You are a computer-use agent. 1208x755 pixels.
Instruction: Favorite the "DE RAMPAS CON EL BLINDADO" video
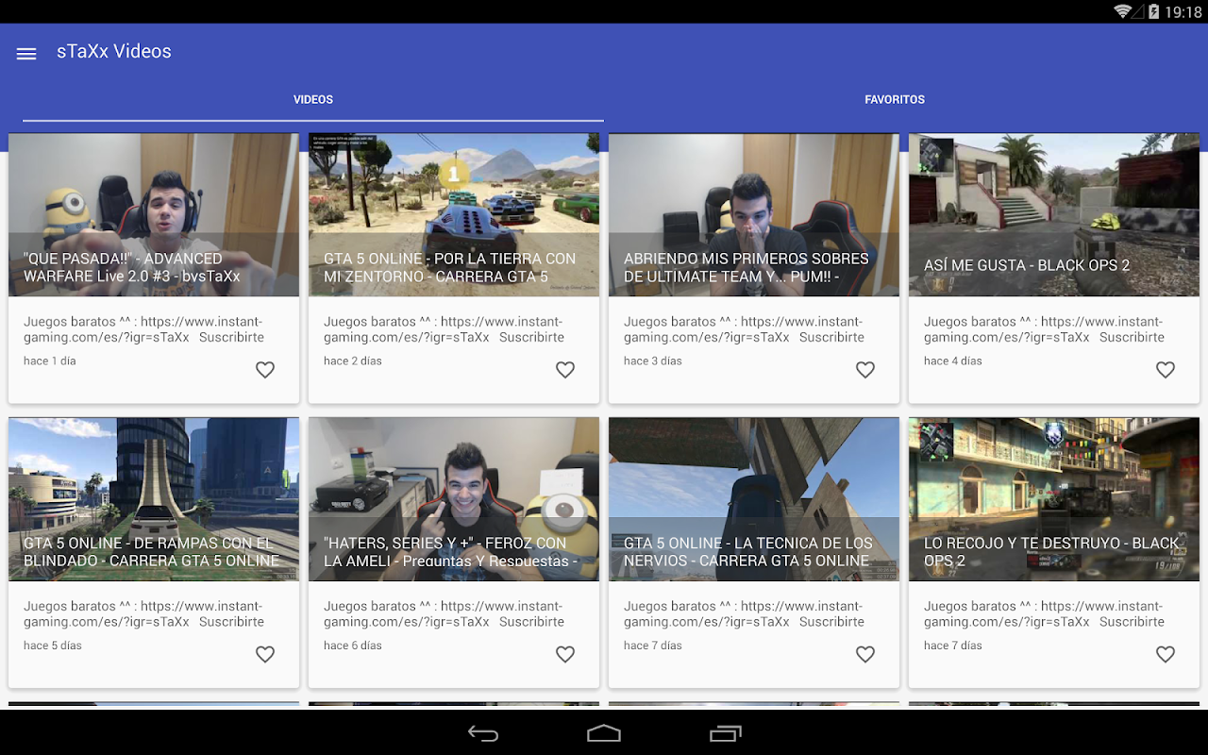(x=265, y=654)
